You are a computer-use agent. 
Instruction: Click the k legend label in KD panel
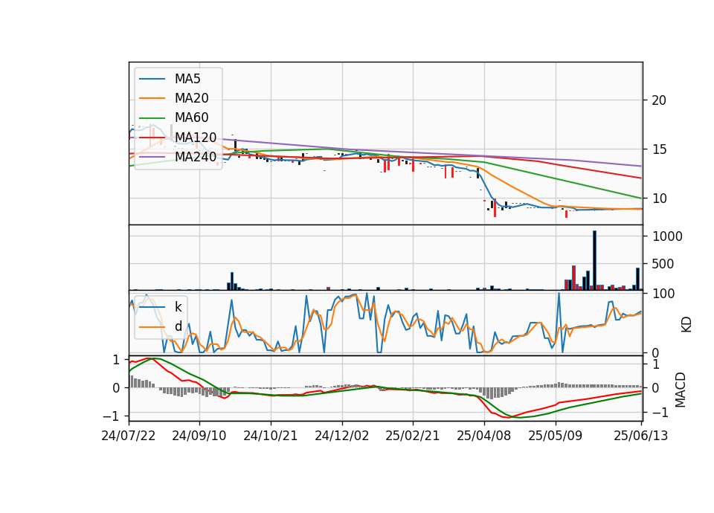point(178,307)
